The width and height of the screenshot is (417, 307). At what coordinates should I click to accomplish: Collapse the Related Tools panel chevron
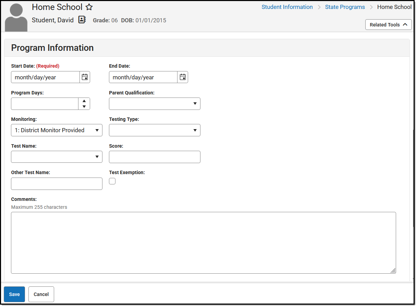click(x=405, y=24)
